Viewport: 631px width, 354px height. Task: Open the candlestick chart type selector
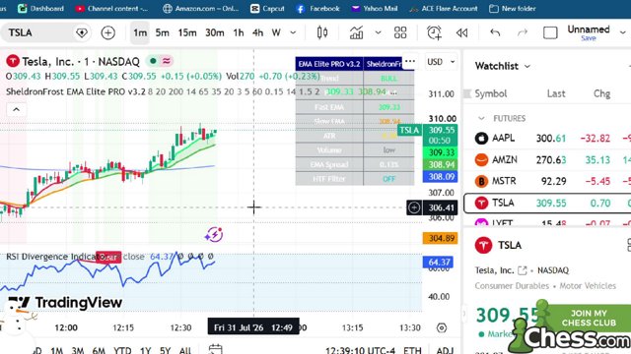(322, 32)
